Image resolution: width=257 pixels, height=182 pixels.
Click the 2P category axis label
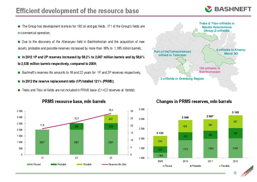point(76,158)
